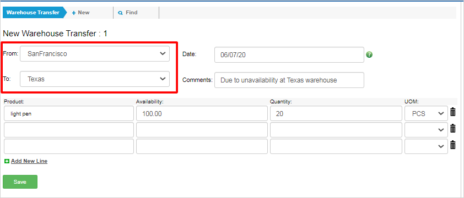Screen dimensions: 464x198
Task: Delete the light pen product line
Action: click(x=453, y=112)
